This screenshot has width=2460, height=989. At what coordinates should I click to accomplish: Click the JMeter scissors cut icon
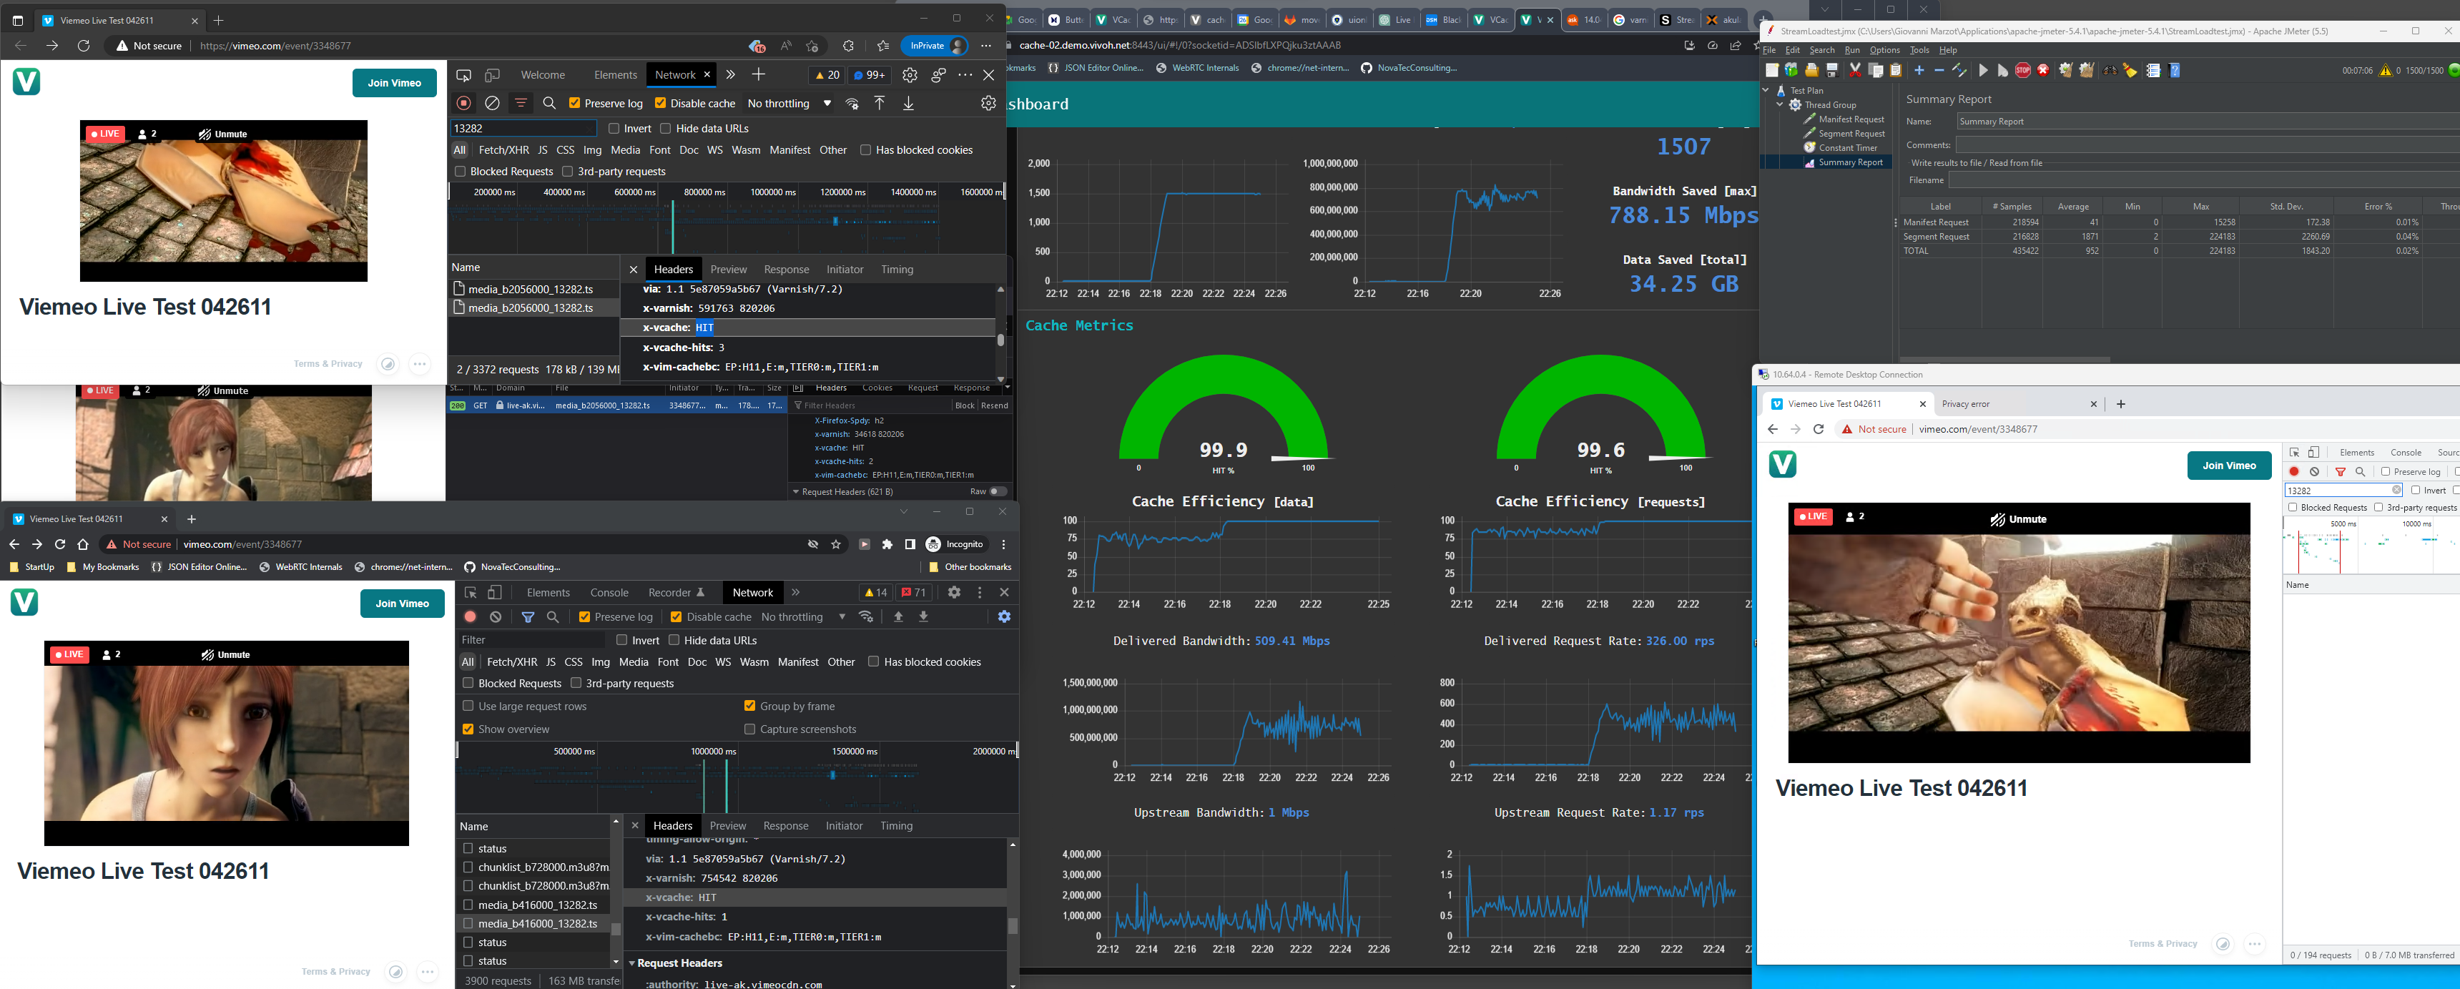(x=1856, y=71)
